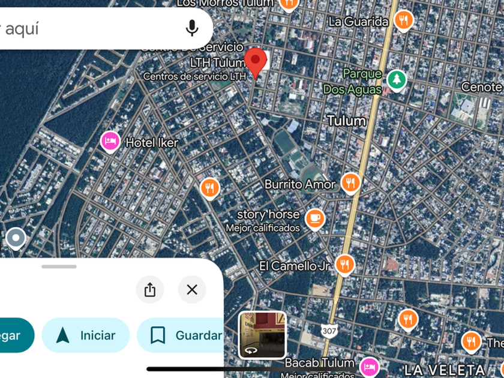Screen dimensions: 504x378
Task: Click the 'story horse' text label
Action: coord(268,214)
